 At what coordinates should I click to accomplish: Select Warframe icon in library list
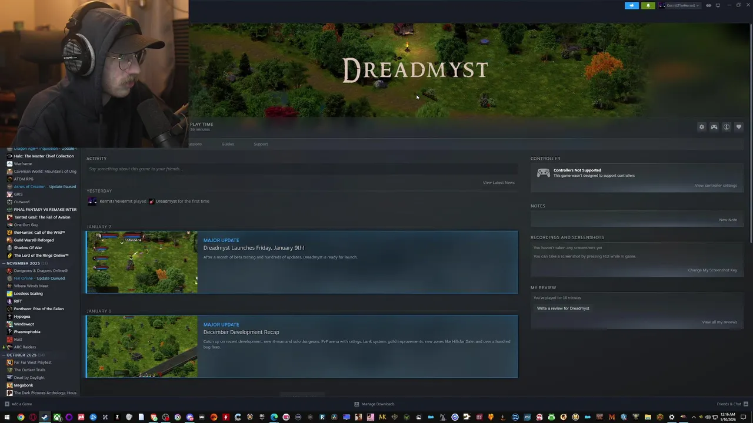click(9, 163)
